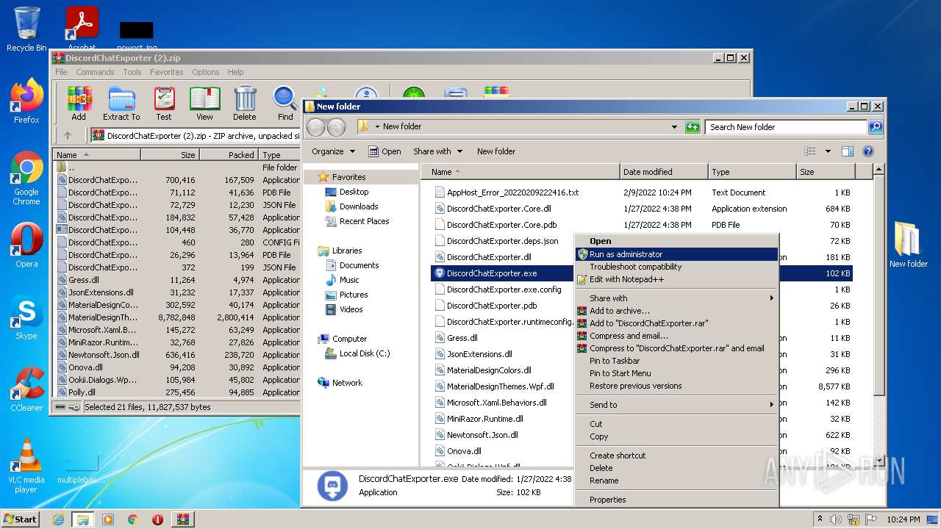Screen dimensions: 941x529
Task: Open the Recycle Bin desktop icon
Action: click(x=26, y=29)
